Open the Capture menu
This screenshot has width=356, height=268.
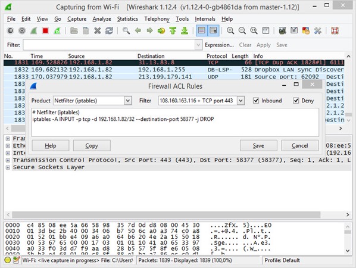coord(77,19)
